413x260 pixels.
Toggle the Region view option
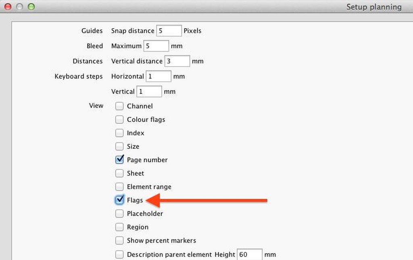click(x=119, y=227)
